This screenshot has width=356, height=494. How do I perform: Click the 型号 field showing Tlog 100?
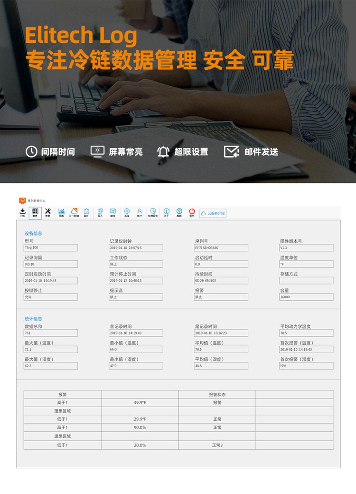[51, 247]
